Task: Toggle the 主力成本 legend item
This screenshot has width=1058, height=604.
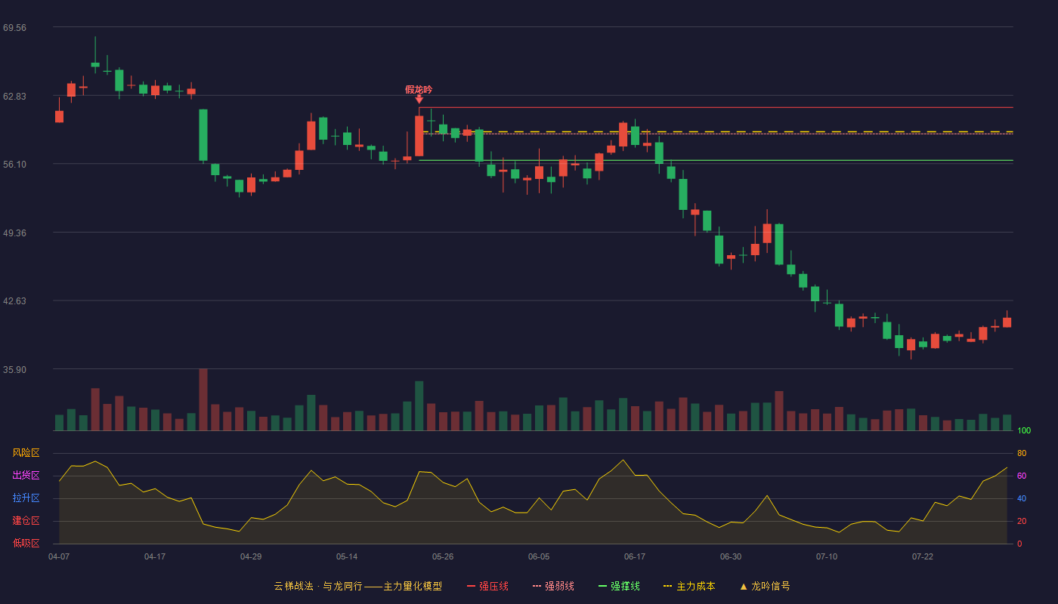Action: point(689,586)
